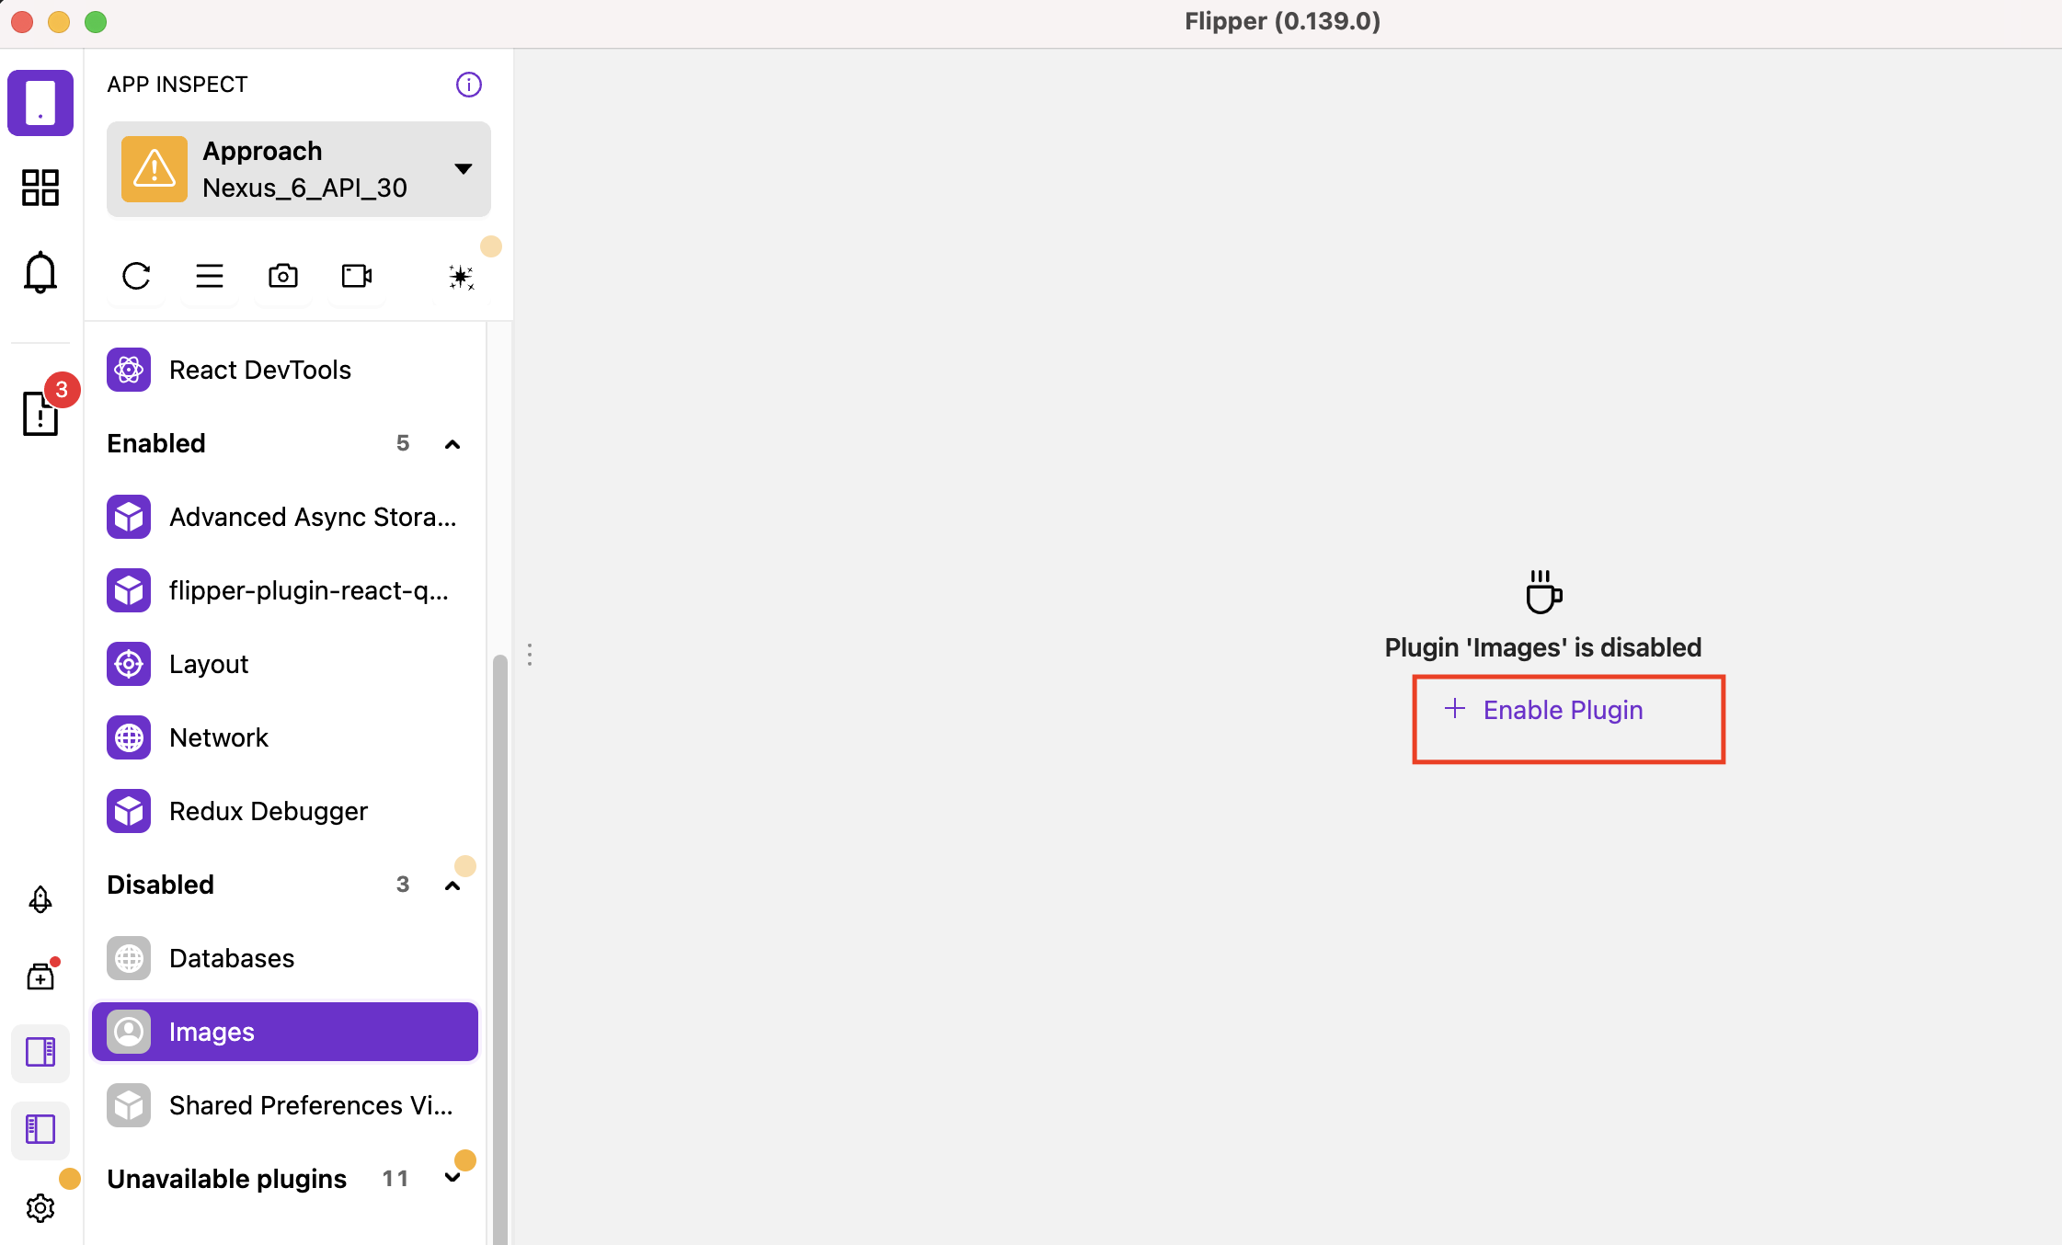Open the notifications bell

point(40,272)
